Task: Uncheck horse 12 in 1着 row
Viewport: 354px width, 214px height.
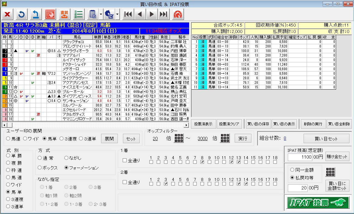Action: point(231,162)
